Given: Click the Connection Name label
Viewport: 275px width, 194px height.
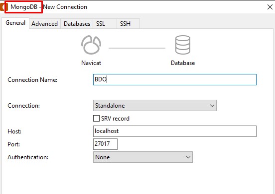Looking at the screenshot, I should 32,80.
